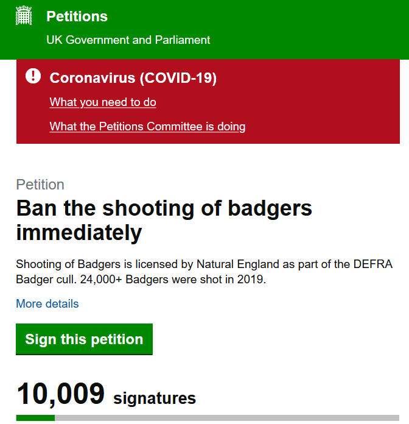
Task: Click the Parliament portcullis crest icon
Action: point(24,16)
